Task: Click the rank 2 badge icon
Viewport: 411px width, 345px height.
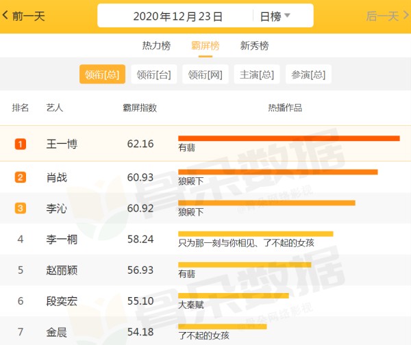Action: [21, 177]
